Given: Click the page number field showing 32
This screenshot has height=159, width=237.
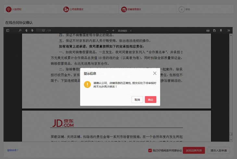Looking at the screenshot, I should (41, 31).
